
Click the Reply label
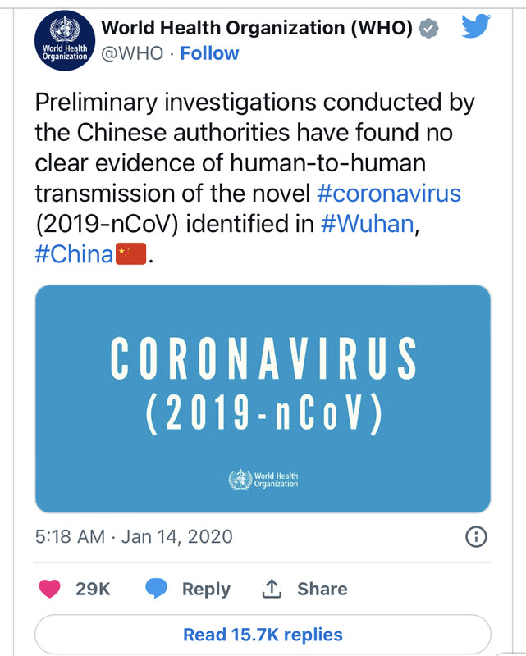[206, 589]
